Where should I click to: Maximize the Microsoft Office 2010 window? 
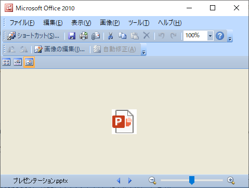point(213,8)
